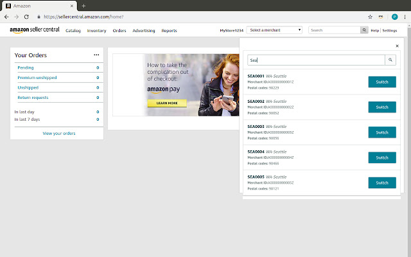411x257 pixels.
Task: Open the Pending orders link
Action: pos(26,67)
